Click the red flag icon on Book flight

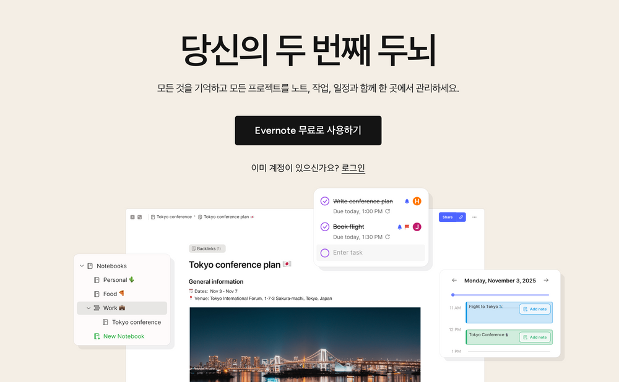(407, 227)
